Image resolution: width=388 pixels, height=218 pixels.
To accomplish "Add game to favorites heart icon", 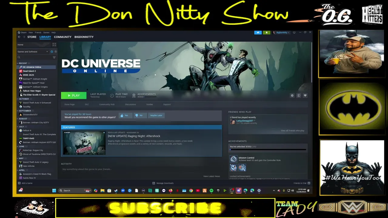I will click(x=305, y=95).
